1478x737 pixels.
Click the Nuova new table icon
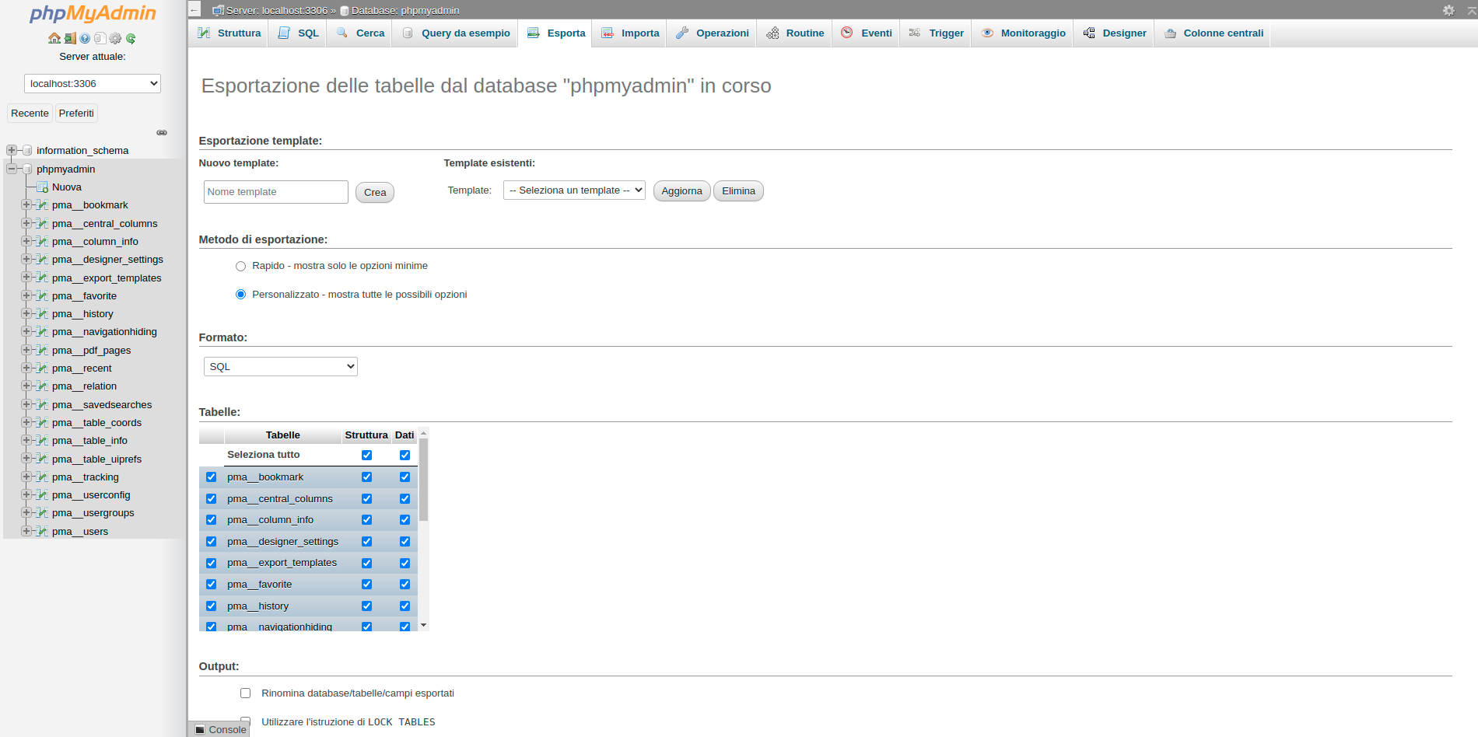[x=43, y=187]
